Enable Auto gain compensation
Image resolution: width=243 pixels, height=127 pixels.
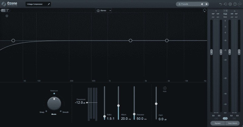(165, 88)
